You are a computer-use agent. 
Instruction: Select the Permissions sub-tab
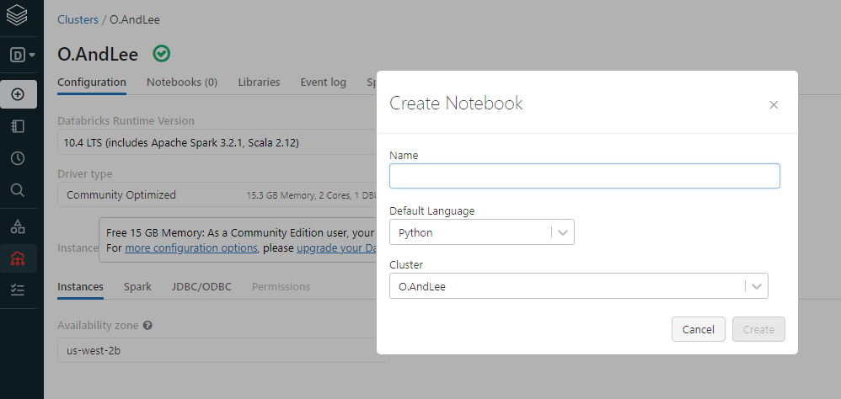pyautogui.click(x=281, y=286)
